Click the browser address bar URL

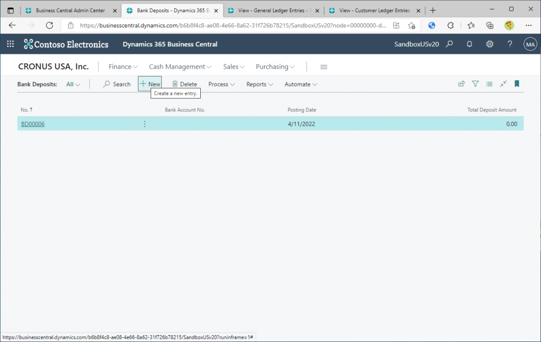pyautogui.click(x=233, y=25)
